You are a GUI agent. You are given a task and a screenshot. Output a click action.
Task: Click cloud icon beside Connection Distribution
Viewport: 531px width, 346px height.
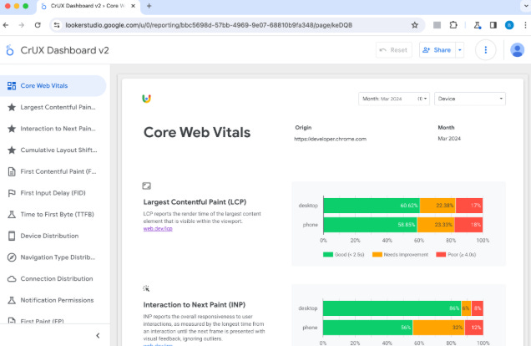(12, 278)
